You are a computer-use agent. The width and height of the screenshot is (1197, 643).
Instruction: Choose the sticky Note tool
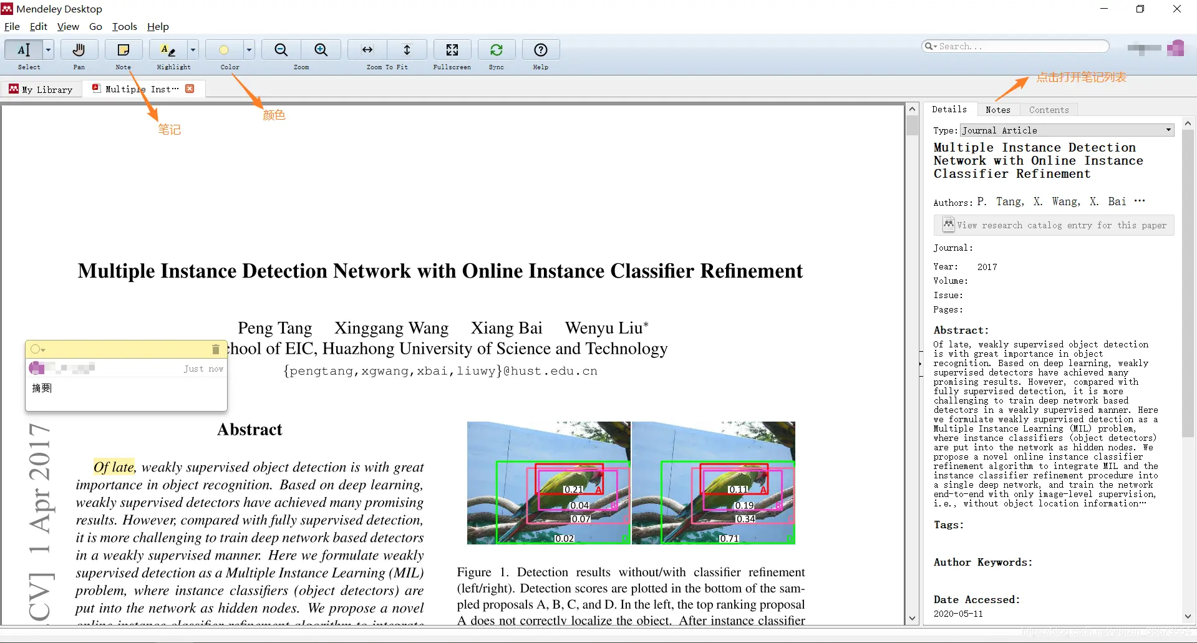coord(124,50)
